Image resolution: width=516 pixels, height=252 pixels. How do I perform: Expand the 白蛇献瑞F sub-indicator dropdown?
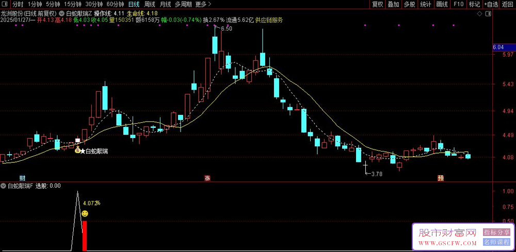coord(3,186)
